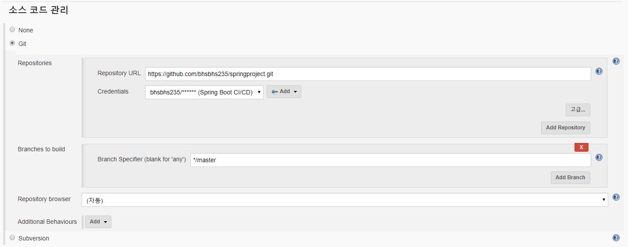
Task: Expand Additional Behaviours Add menu
Action: pos(98,222)
